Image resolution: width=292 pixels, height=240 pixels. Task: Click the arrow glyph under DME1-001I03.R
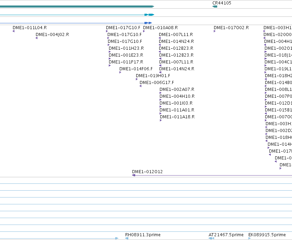tap(161, 107)
